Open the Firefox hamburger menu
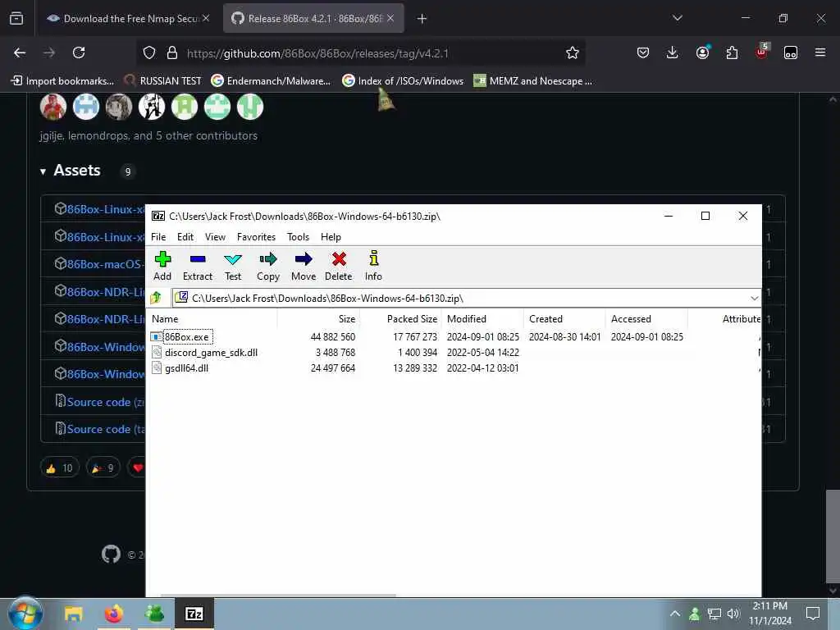Screen dimensions: 840x630 (x=819, y=52)
